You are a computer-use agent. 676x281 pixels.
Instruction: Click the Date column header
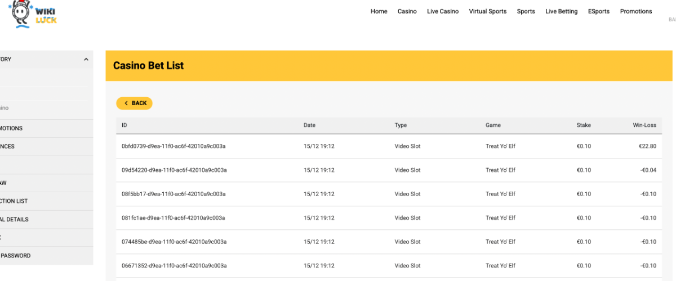[x=309, y=125]
